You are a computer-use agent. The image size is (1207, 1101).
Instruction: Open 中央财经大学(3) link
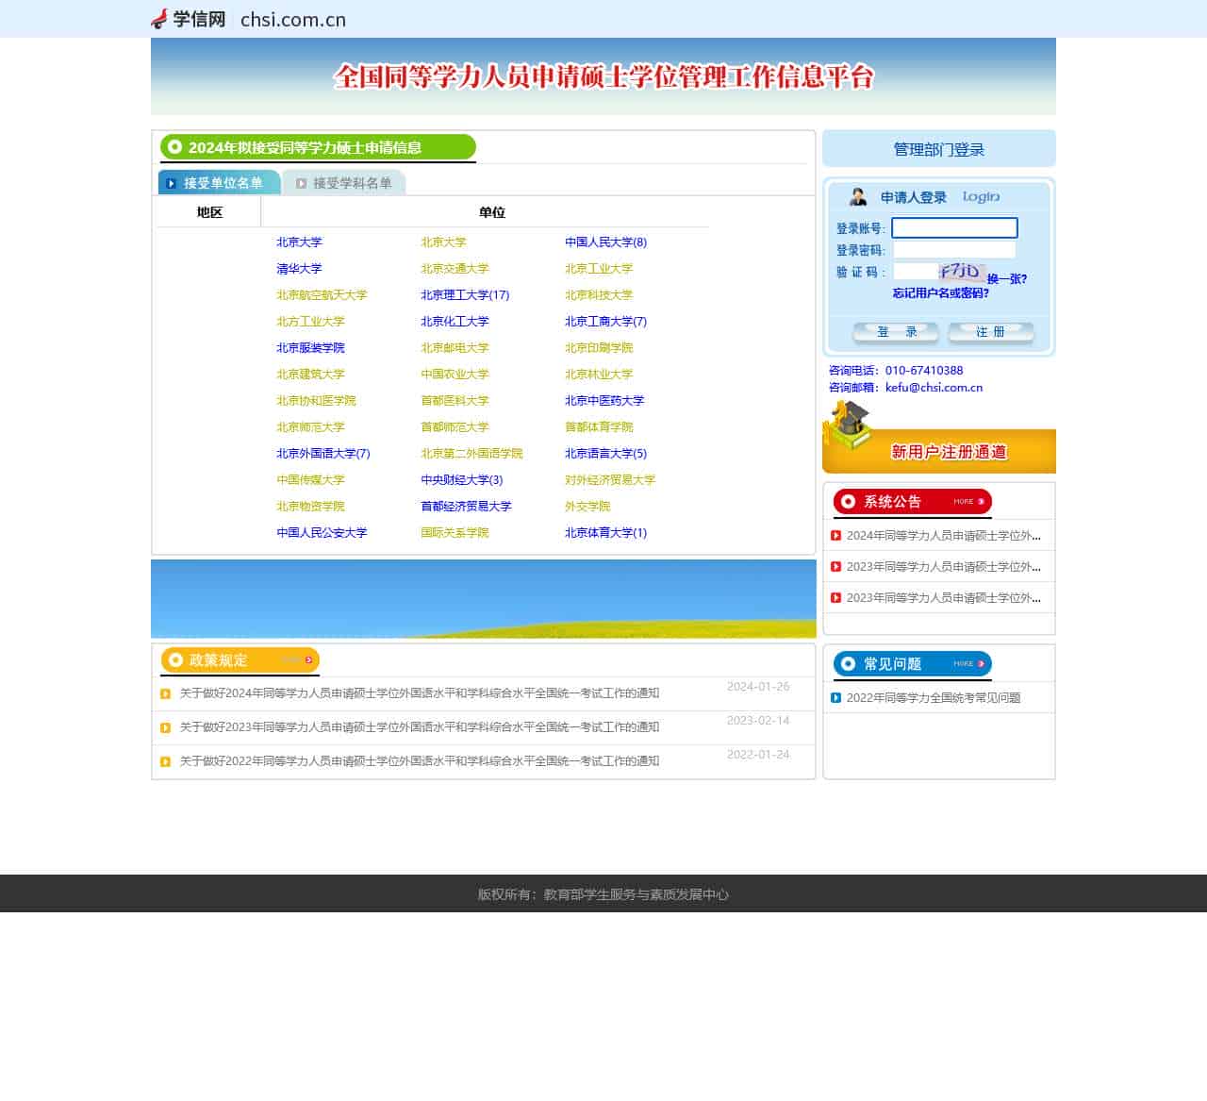462,480
